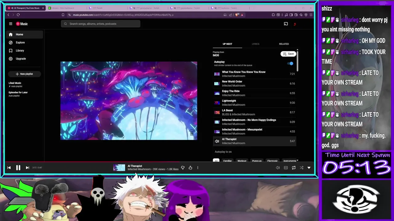This screenshot has height=221, width=394.
Task: Play What You Know You Know You Know
Action: click(x=255, y=74)
